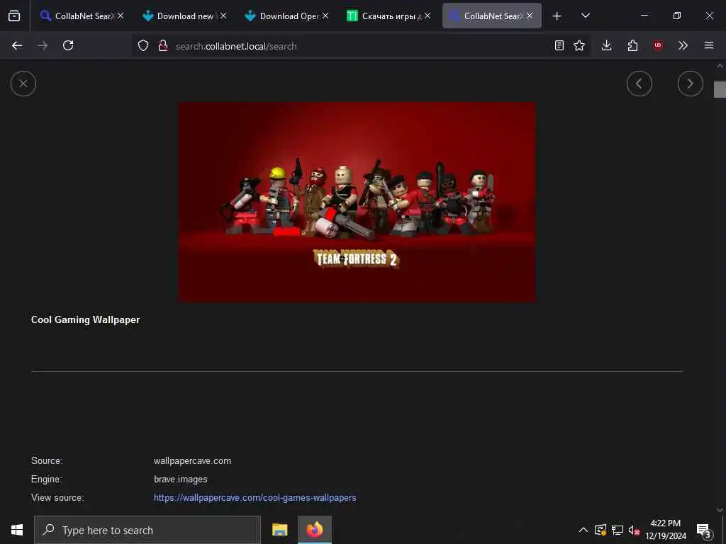
Task: Click the brave.images engine text
Action: pos(181,480)
